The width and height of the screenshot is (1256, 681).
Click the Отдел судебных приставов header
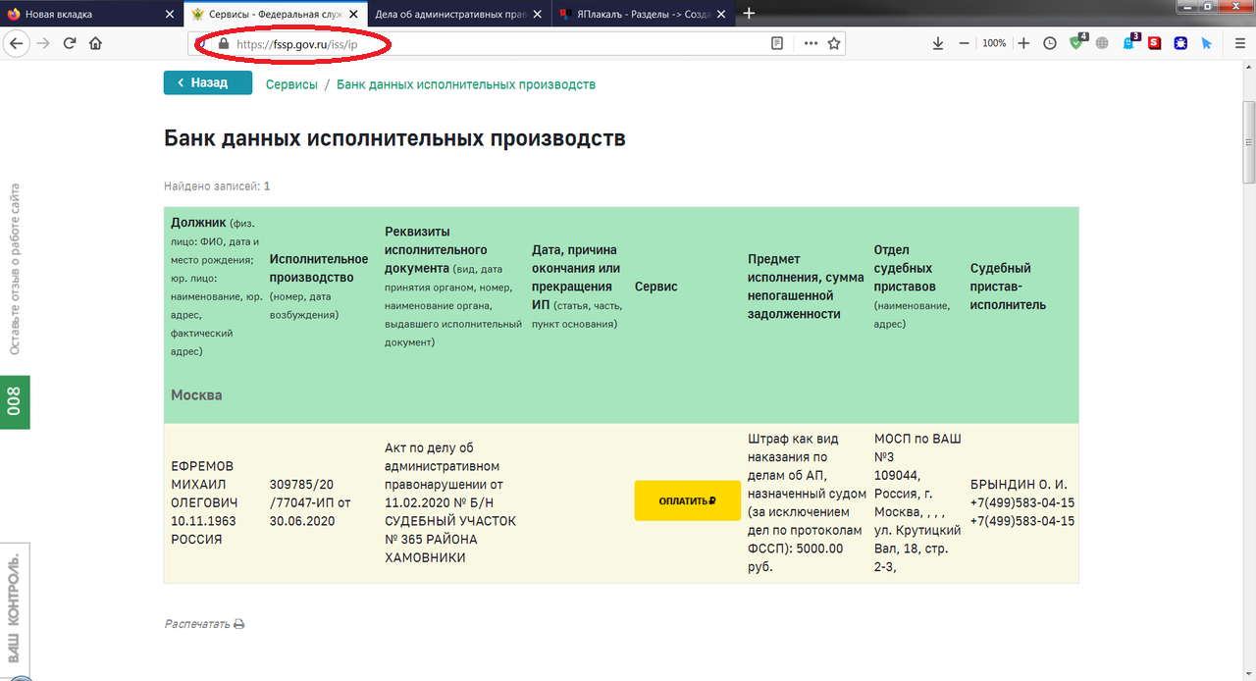913,287
